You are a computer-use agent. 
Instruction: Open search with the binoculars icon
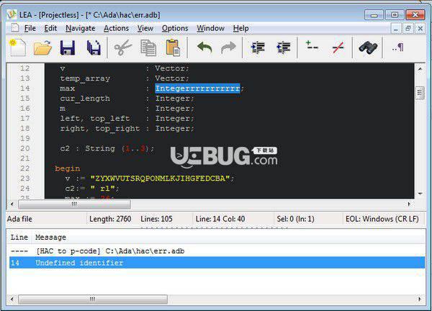[368, 48]
